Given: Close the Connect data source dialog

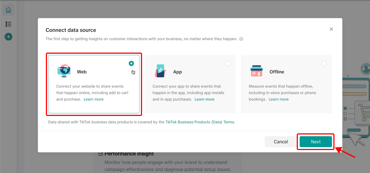Looking at the screenshot, I should (331, 29).
